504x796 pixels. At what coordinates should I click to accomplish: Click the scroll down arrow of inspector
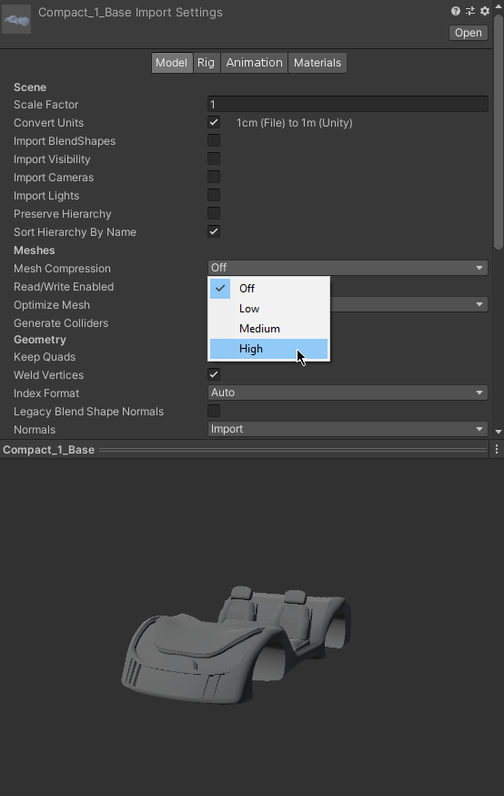[x=499, y=432]
